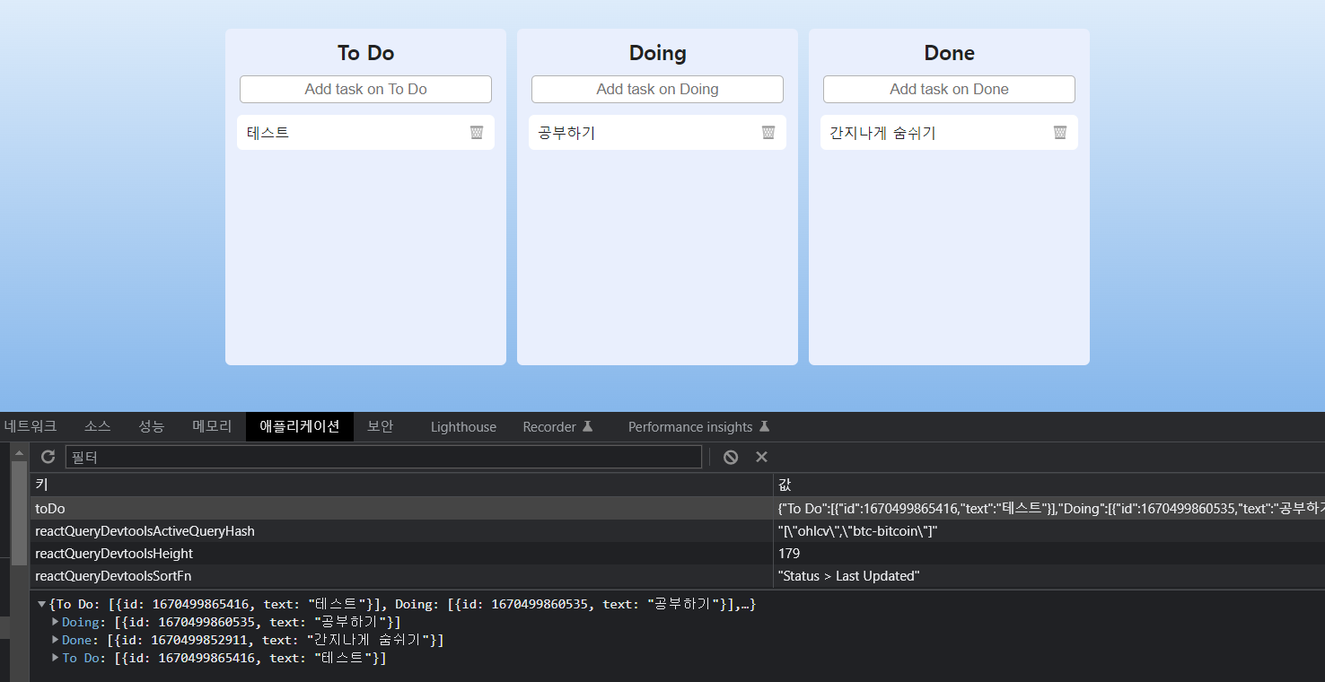Click the 키 column header
The image size is (1325, 682).
point(401,485)
